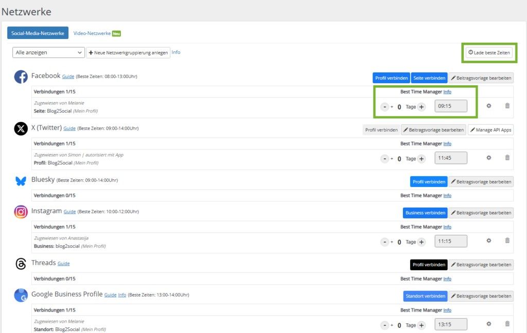
Task: Click the Instagram logo icon
Action: pos(21,212)
